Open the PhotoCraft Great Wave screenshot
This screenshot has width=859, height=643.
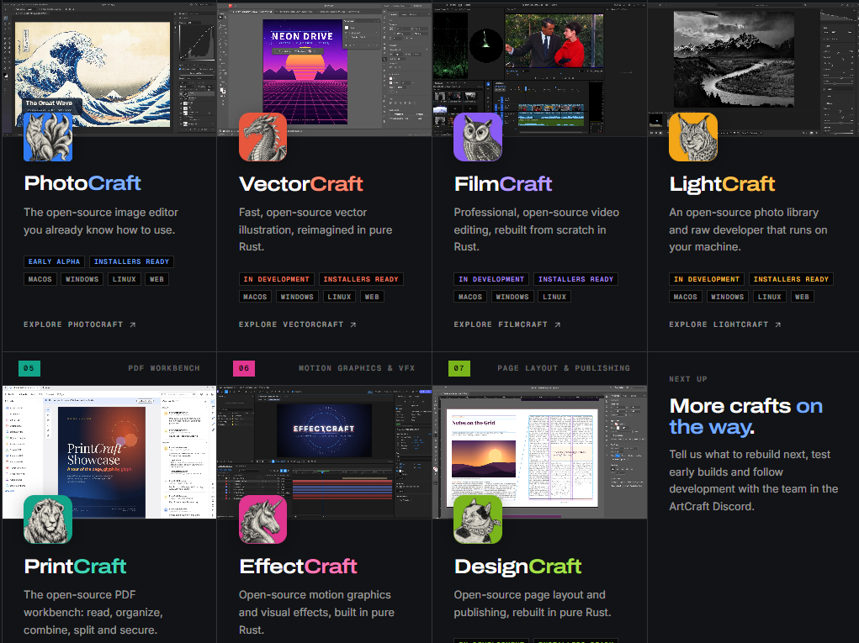(x=109, y=68)
